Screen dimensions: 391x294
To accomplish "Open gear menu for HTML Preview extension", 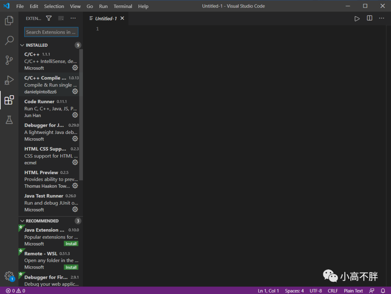I will tap(75, 186).
